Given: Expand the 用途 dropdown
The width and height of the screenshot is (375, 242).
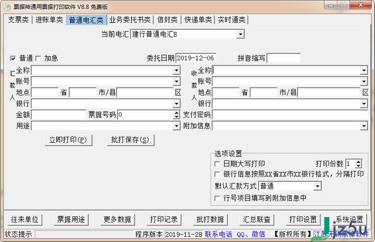Looking at the screenshot, I should click(x=176, y=126).
